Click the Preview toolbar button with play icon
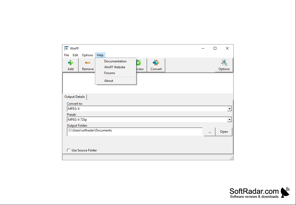Viewport: 296px width, 205px height. (x=141, y=65)
